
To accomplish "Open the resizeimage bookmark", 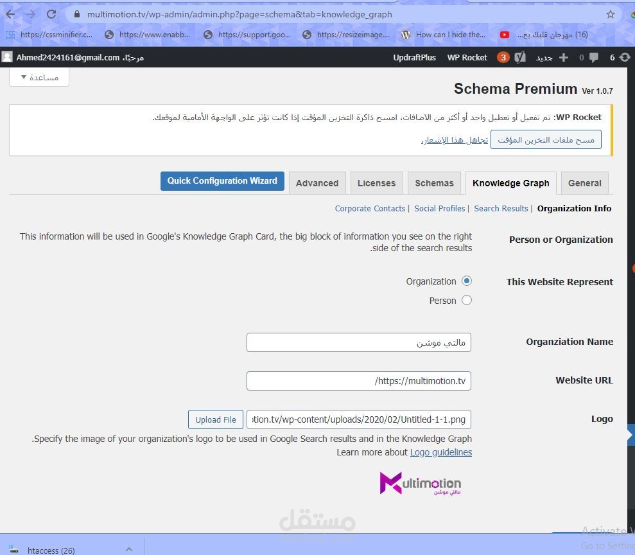I will coord(346,35).
